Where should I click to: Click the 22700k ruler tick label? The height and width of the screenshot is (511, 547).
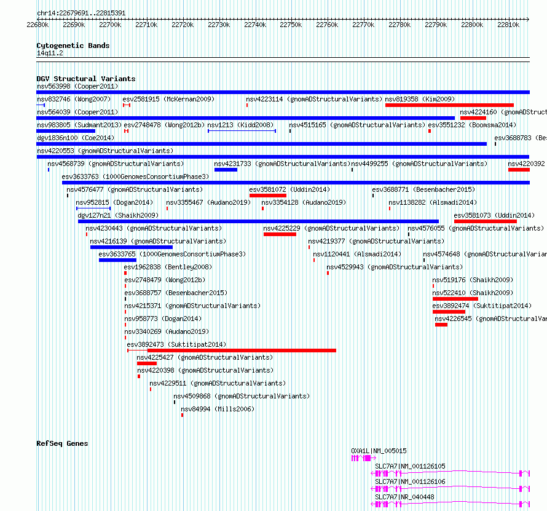click(x=110, y=25)
